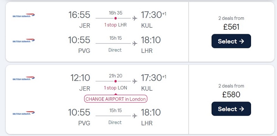Select the £580 flight deal

(x=231, y=109)
